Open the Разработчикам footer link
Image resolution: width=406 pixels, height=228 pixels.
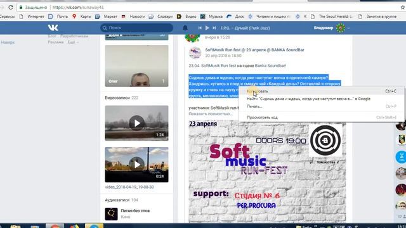(x=74, y=36)
